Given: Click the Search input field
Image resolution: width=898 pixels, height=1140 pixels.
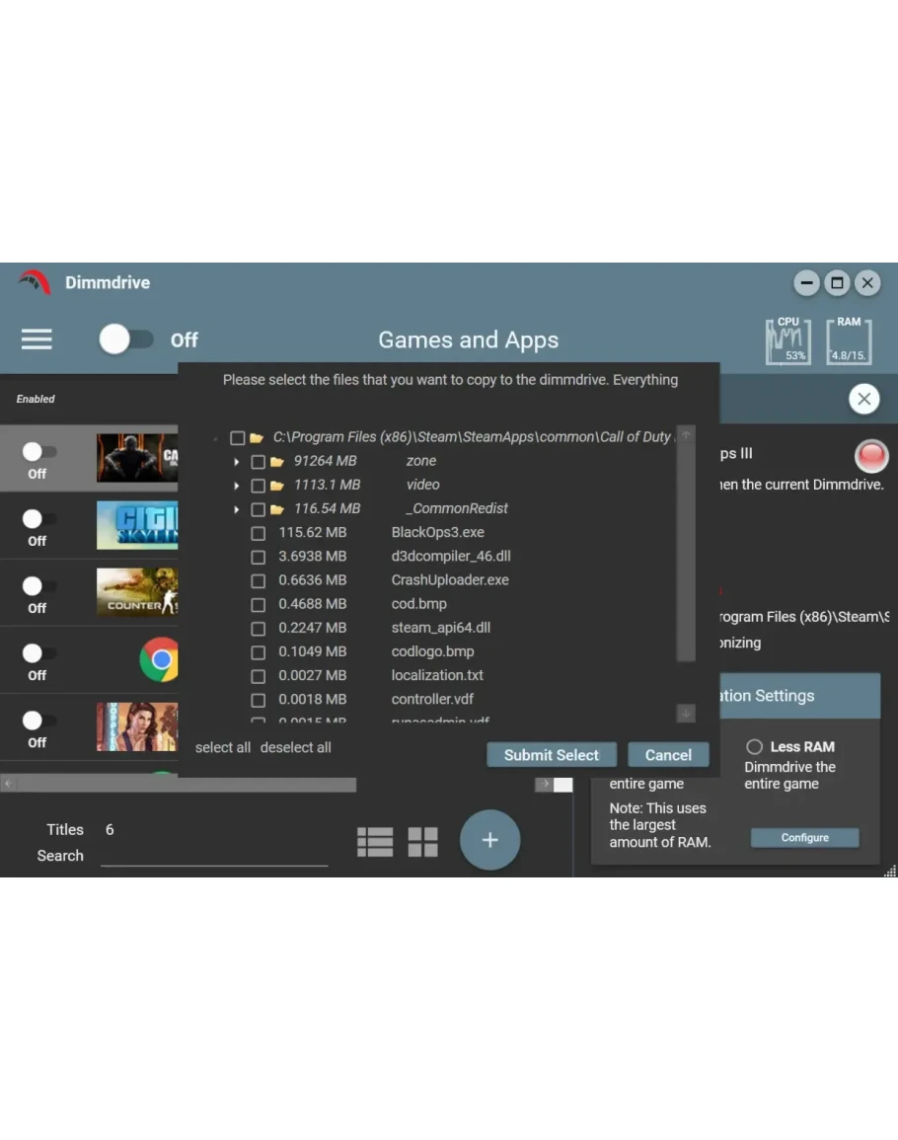Looking at the screenshot, I should tap(213, 855).
